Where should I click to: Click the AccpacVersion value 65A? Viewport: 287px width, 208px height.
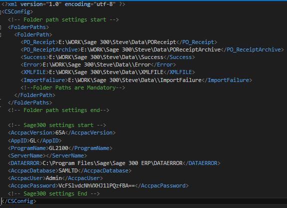coord(60,132)
